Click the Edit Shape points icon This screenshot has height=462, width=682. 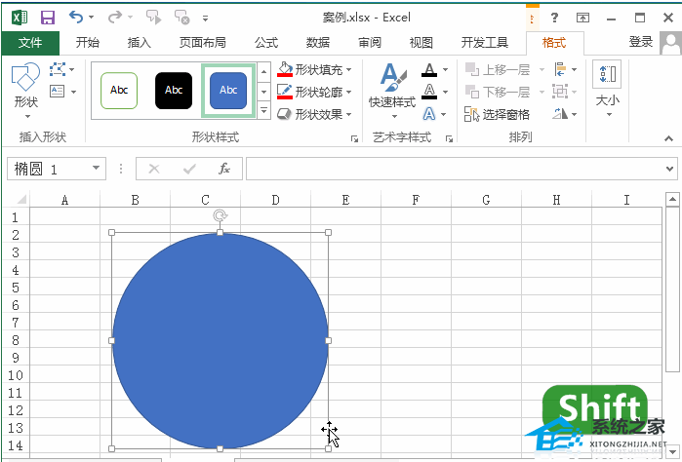click(x=58, y=69)
